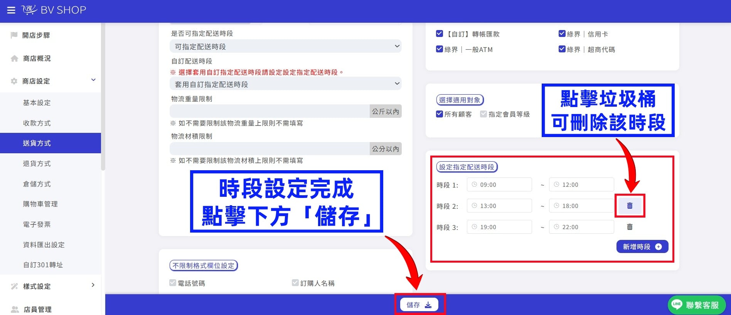Viewport: 731px width, 315px height.
Task: Open the 聯繫客服 support button
Action: pyautogui.click(x=697, y=305)
